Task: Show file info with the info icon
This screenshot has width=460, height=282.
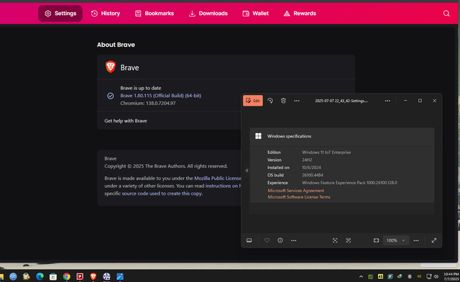Action: coord(280,240)
